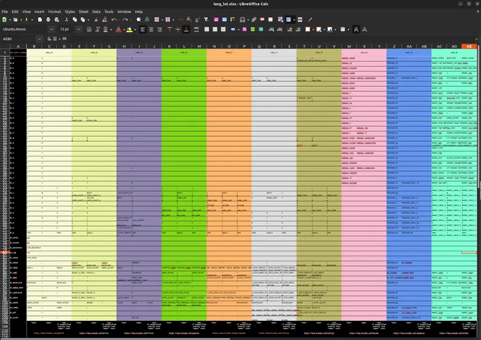Click the New document icon
Screen dimensions: 481x340
pos(4,20)
